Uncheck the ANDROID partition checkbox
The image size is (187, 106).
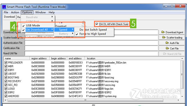tap(6, 96)
